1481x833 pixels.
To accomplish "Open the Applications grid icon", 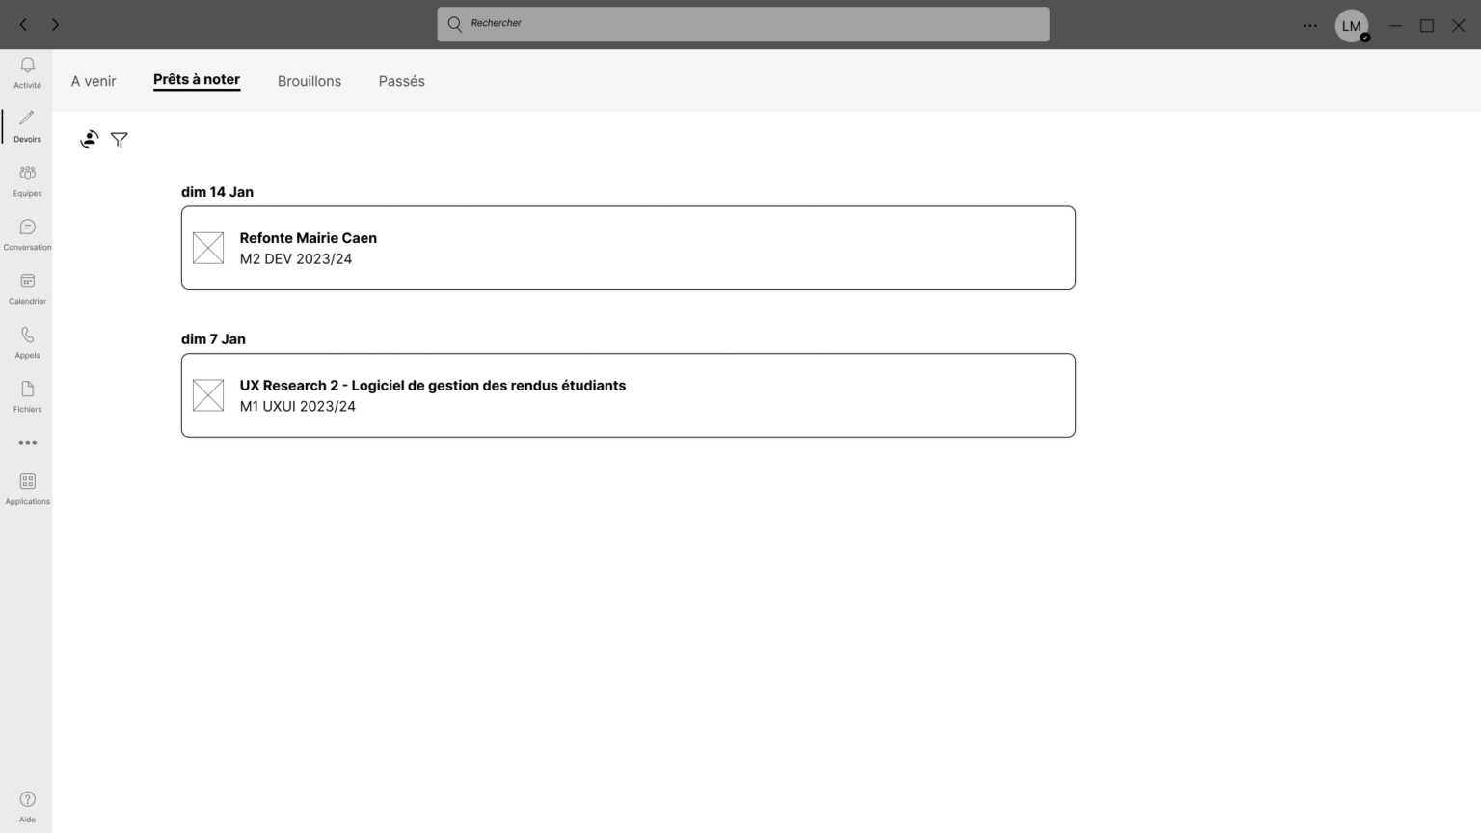I will click(27, 482).
